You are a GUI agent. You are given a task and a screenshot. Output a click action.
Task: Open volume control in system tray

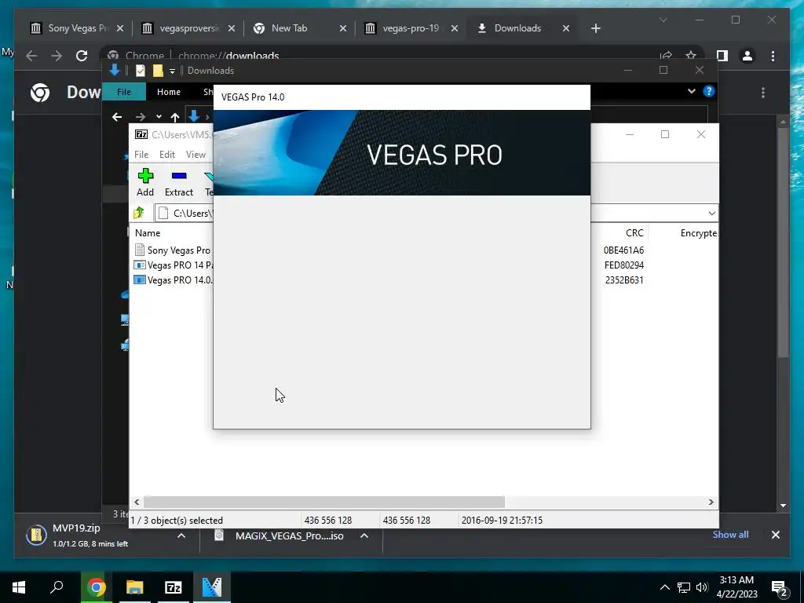[x=702, y=587]
